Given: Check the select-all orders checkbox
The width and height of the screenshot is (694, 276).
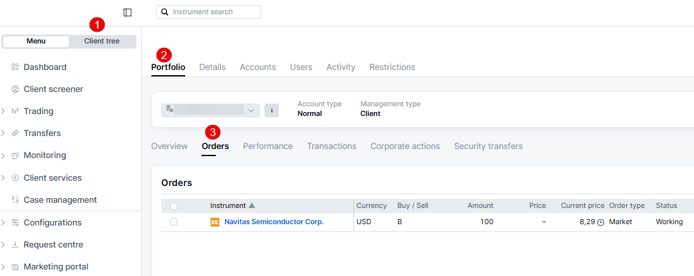Looking at the screenshot, I should click(x=173, y=206).
